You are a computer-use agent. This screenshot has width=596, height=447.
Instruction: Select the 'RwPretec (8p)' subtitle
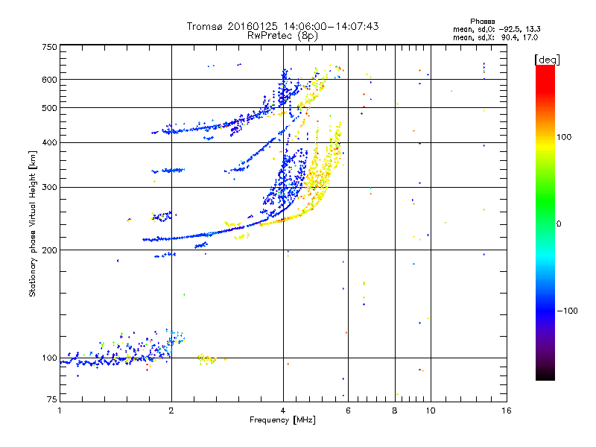282,36
